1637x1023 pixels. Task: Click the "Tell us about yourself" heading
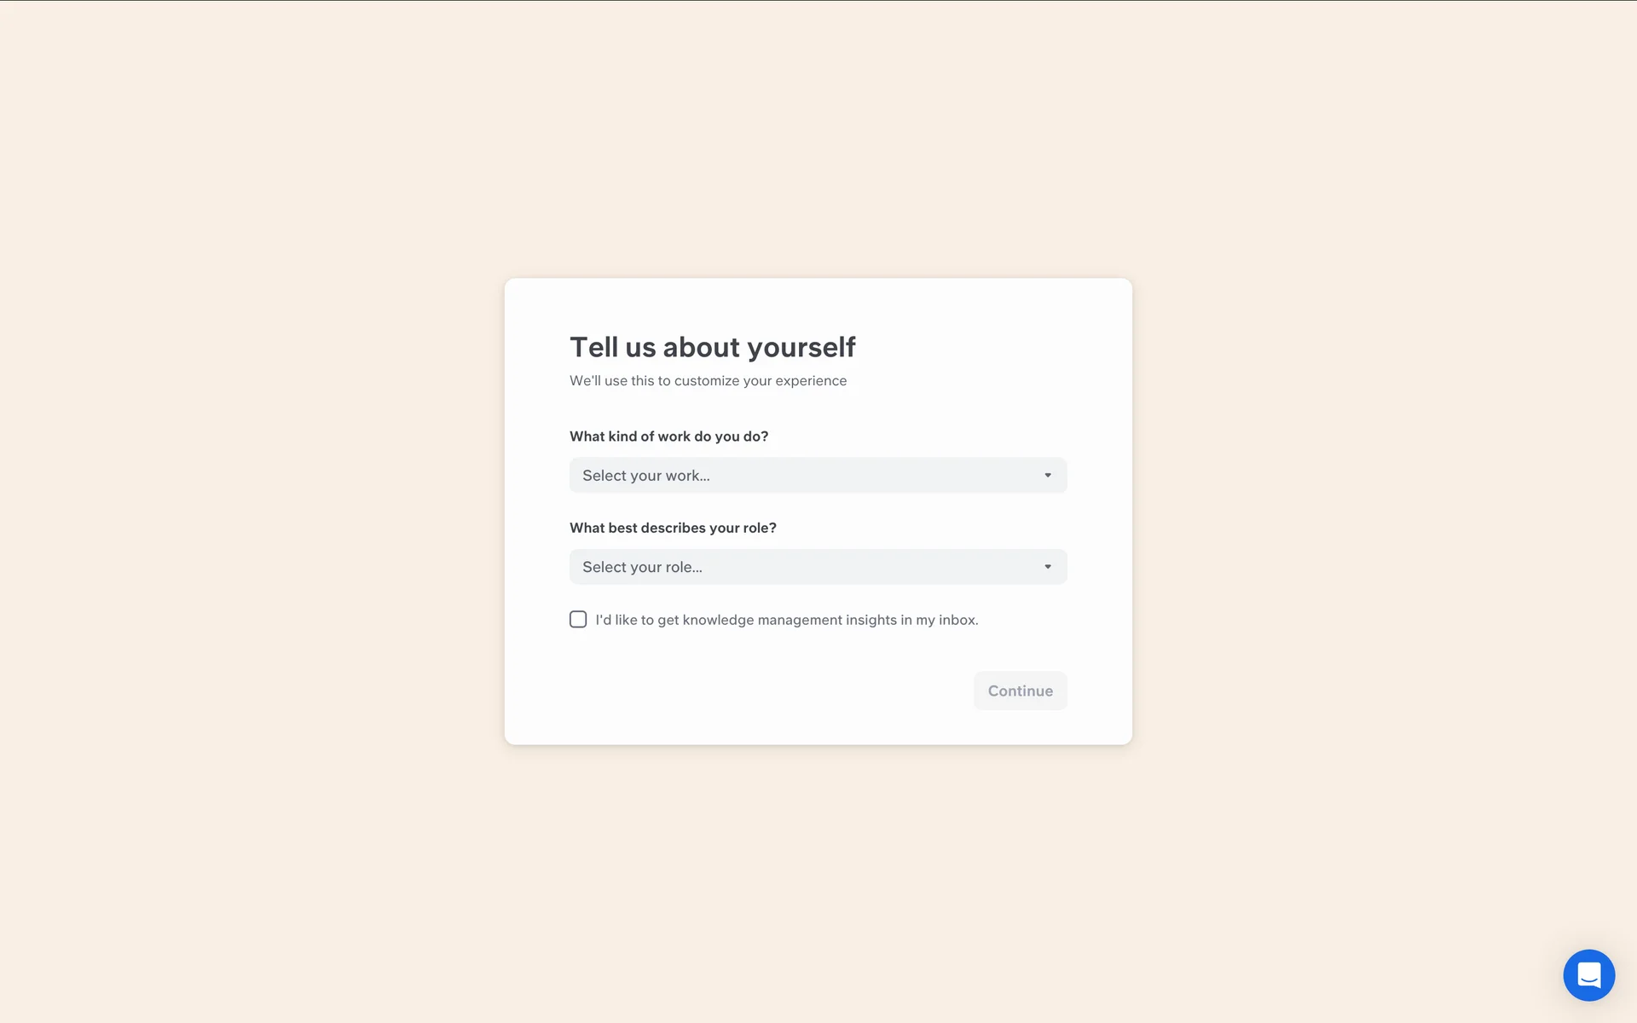point(712,347)
